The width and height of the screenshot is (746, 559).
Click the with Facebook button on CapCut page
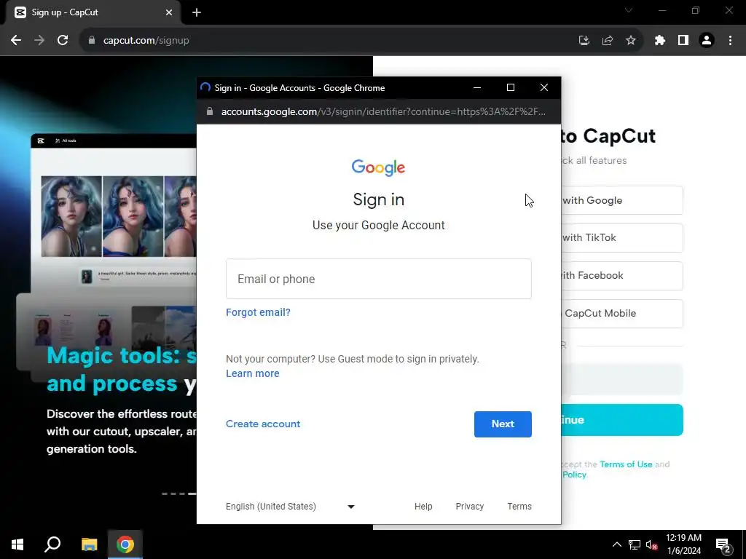coord(622,276)
